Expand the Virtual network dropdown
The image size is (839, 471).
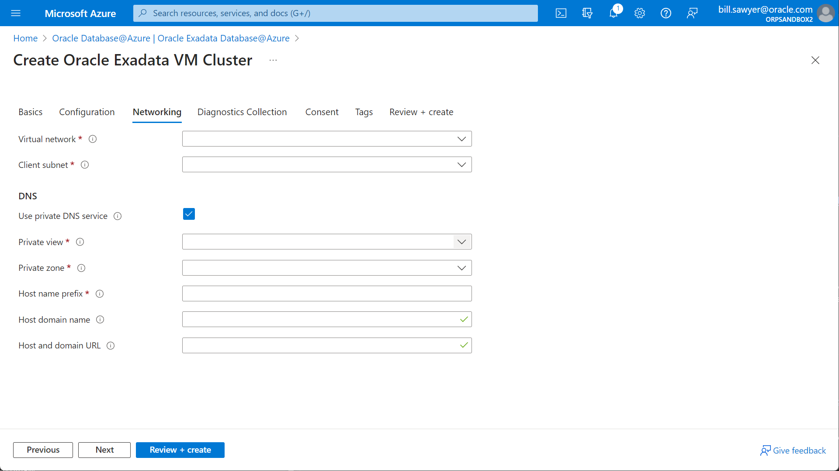[326, 139]
